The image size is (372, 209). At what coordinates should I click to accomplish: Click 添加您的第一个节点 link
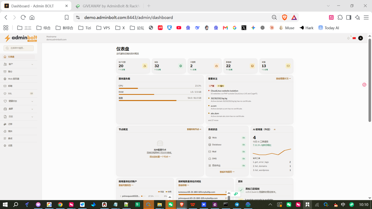pos(160,157)
